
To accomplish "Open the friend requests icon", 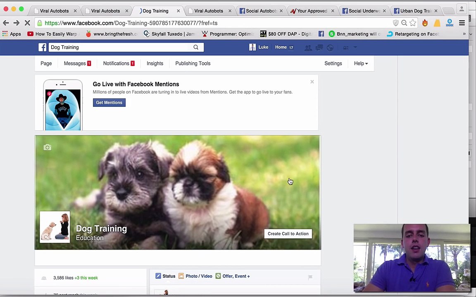I will pos(308,48).
